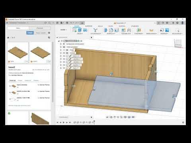
Task: Jump to timeline start
Action: click(x=57, y=122)
